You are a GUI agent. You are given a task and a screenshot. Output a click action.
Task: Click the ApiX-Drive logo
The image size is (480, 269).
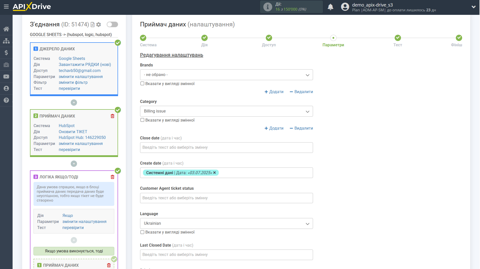coord(32,7)
